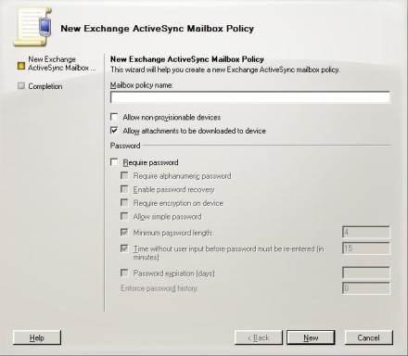
Task: Open Help for this wizard
Action: [37, 337]
